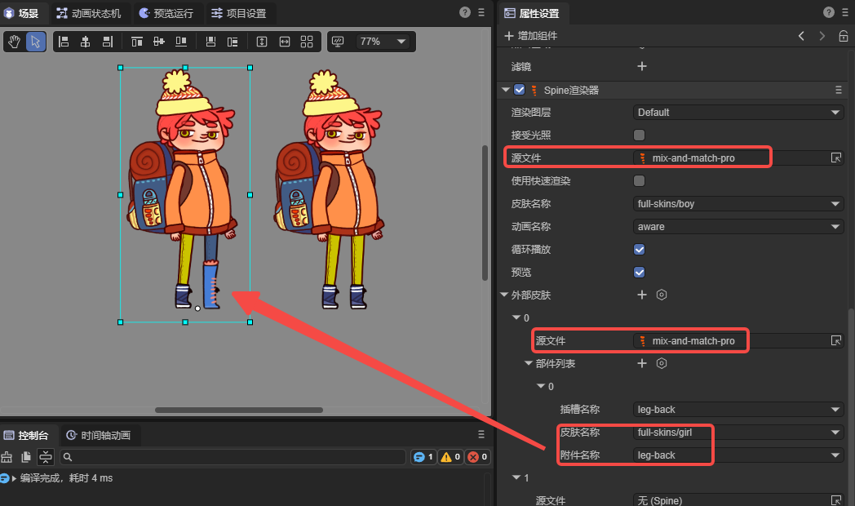Add an external skin with plus icon
This screenshot has height=506, width=855.
[x=641, y=295]
